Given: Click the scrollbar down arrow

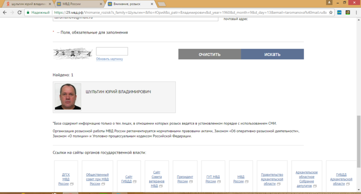Looking at the screenshot, I should coord(359,190).
